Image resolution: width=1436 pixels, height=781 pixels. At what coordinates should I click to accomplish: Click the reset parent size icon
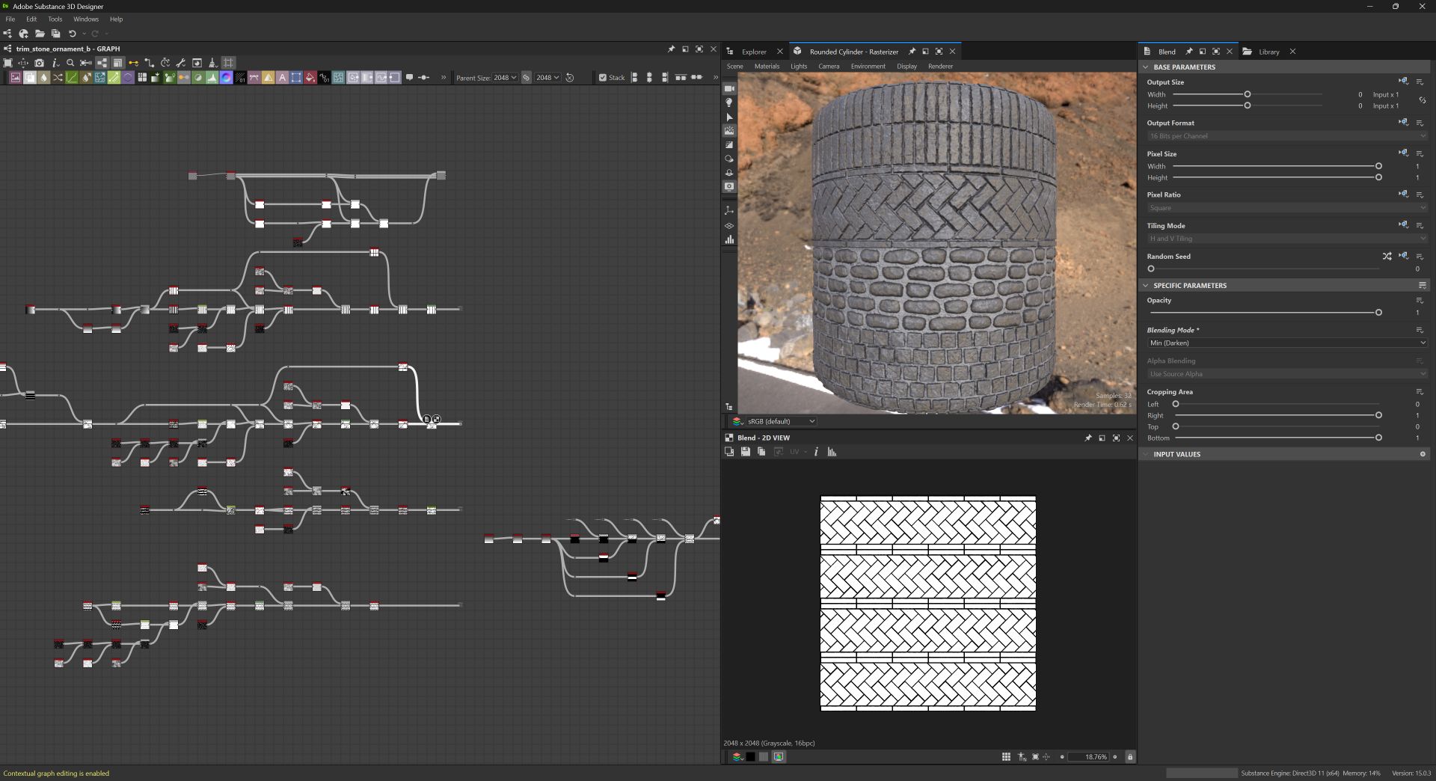(570, 78)
